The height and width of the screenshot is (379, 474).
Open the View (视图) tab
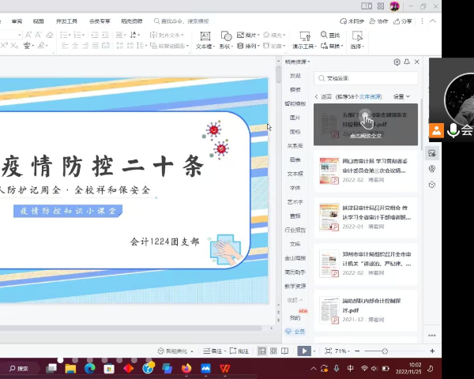(x=39, y=21)
